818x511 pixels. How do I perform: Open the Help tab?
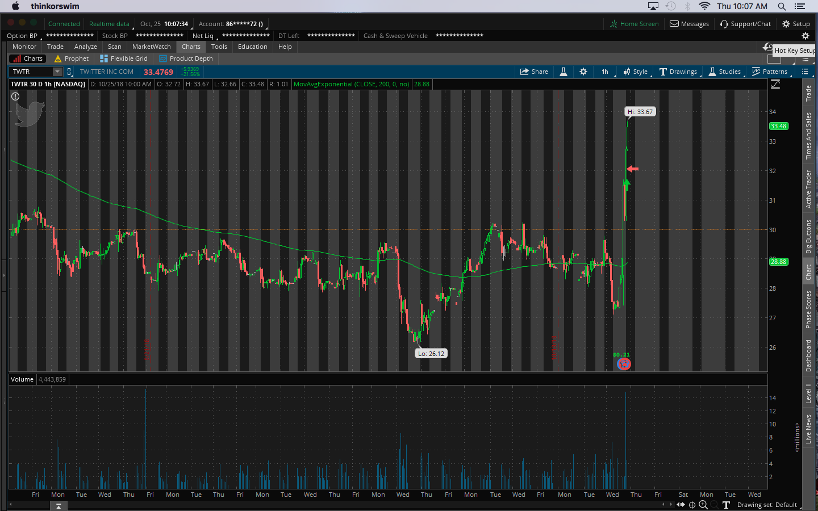(x=285, y=47)
